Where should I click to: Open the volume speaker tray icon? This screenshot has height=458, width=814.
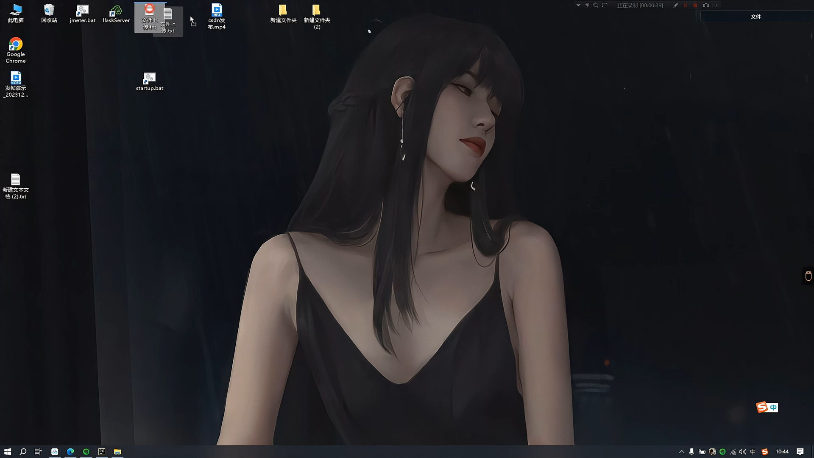coord(743,452)
